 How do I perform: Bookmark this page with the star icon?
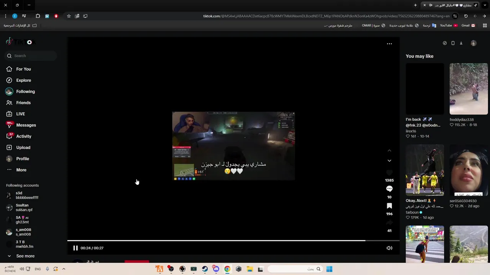tap(69, 16)
